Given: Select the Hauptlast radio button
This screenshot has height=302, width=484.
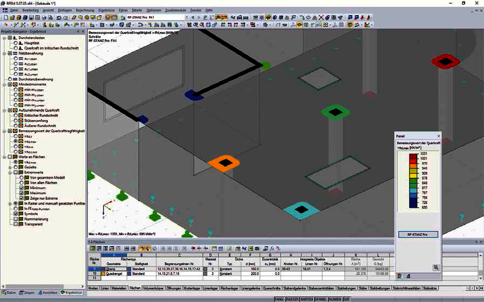Looking at the screenshot, I should click(x=16, y=43).
